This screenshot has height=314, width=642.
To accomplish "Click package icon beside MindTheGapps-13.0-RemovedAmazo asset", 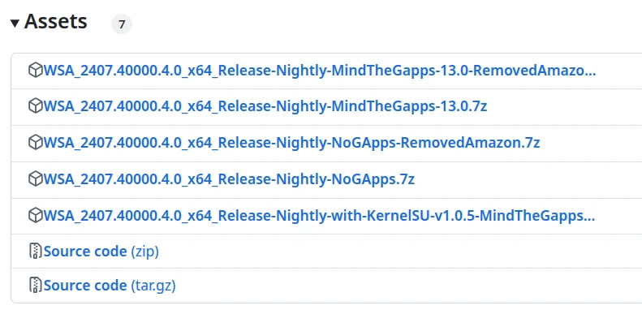I will [36, 71].
